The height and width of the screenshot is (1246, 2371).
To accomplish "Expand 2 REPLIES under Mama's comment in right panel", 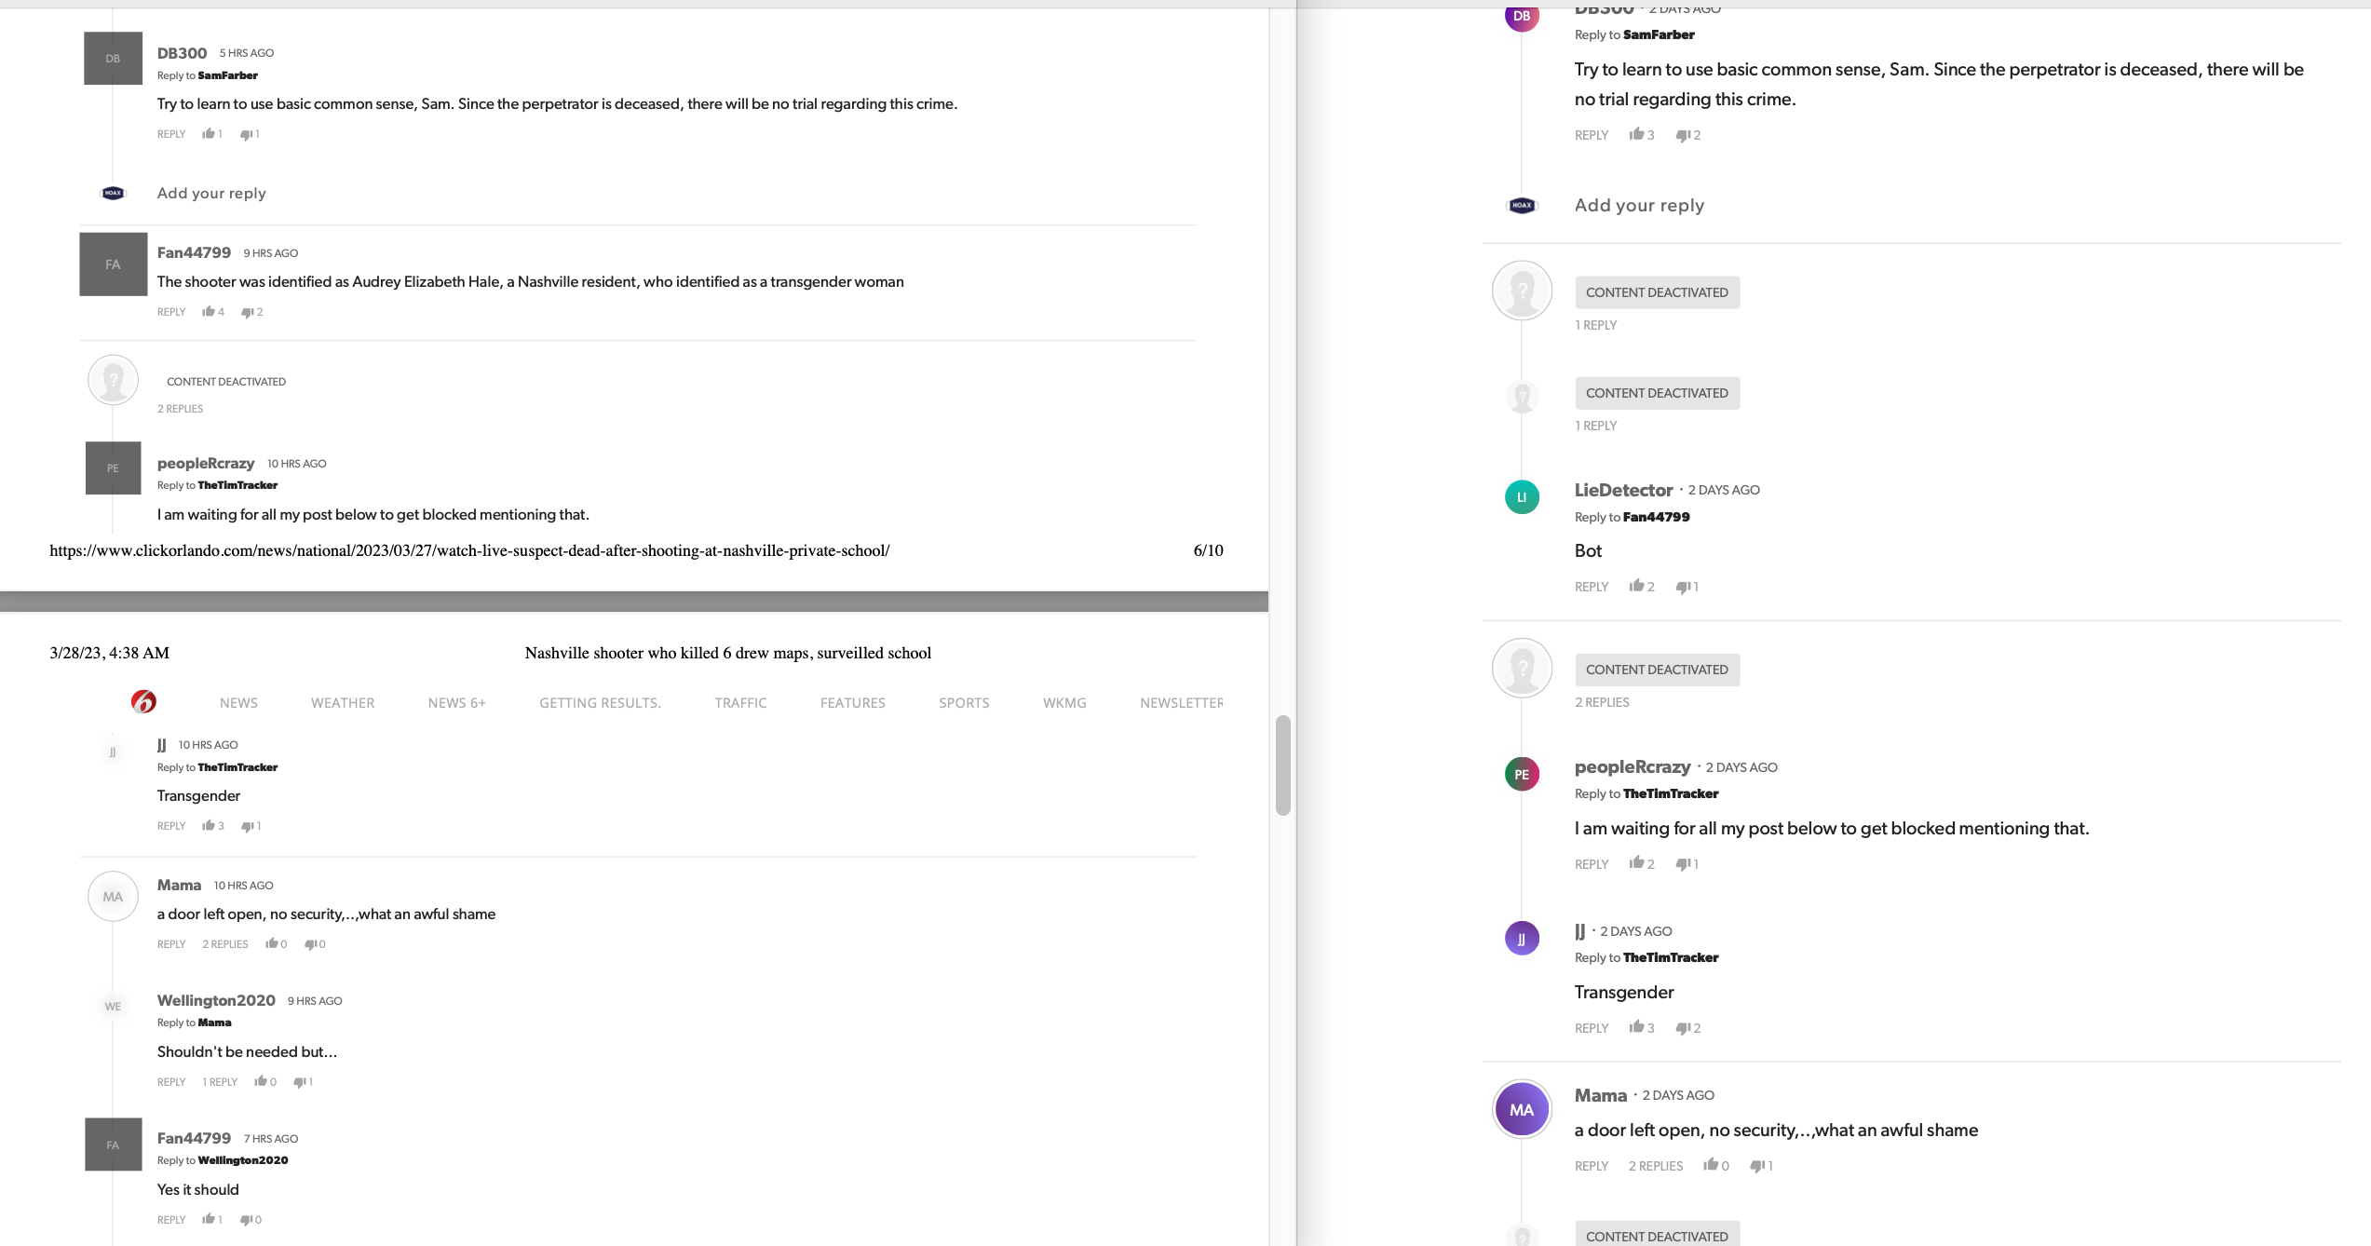I will coord(1655,1166).
